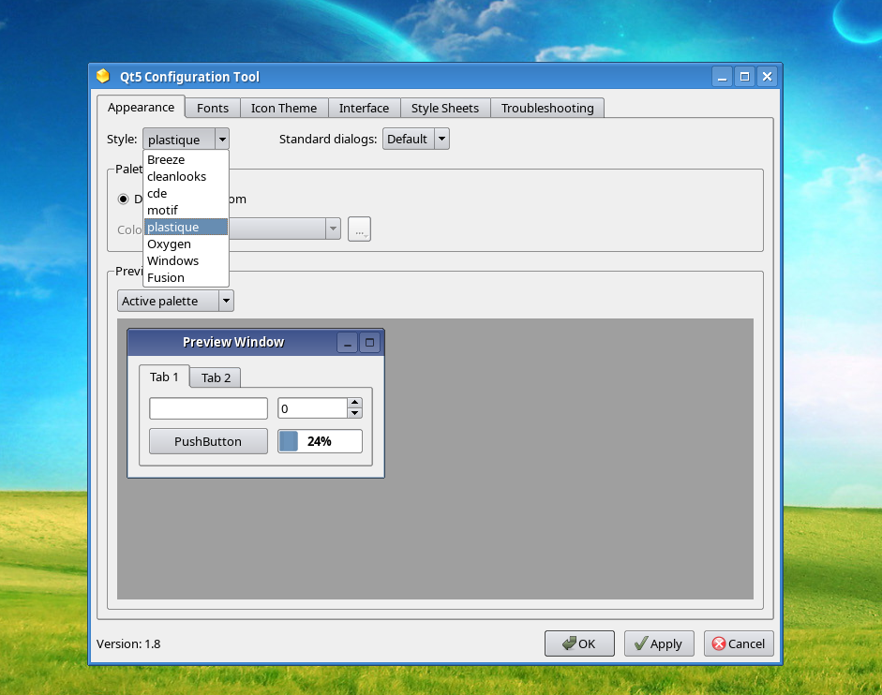The width and height of the screenshot is (882, 695).
Task: Select cde style option
Action: coord(187,194)
